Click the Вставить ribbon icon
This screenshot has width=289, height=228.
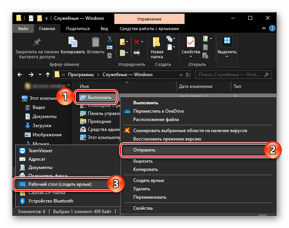point(96,42)
